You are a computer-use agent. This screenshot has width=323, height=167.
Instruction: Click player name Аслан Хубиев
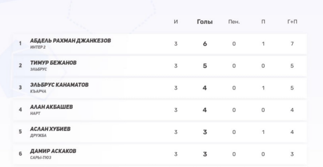50,129
